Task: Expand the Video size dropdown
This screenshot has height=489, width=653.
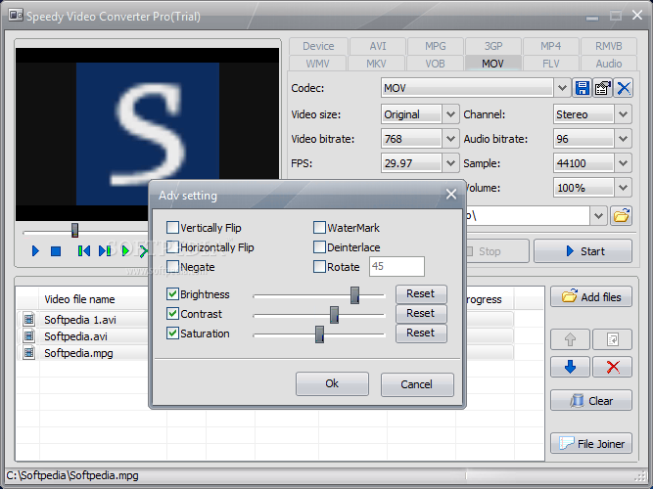Action: tap(450, 114)
